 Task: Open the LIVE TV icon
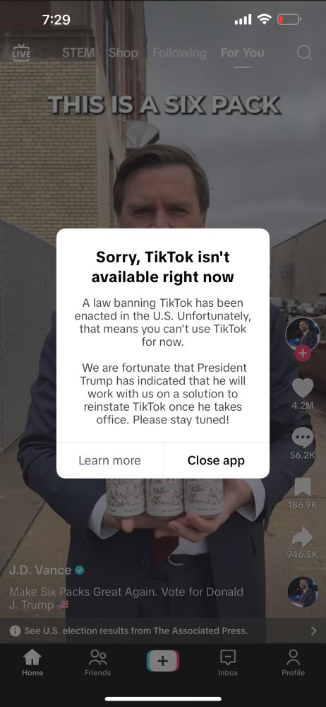click(x=22, y=53)
